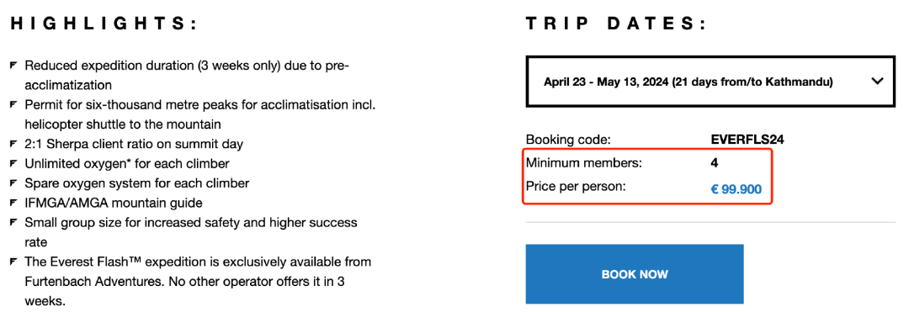Click the bullet icon beside 'Small group size'
The width and height of the screenshot is (909, 312).
(x=13, y=223)
